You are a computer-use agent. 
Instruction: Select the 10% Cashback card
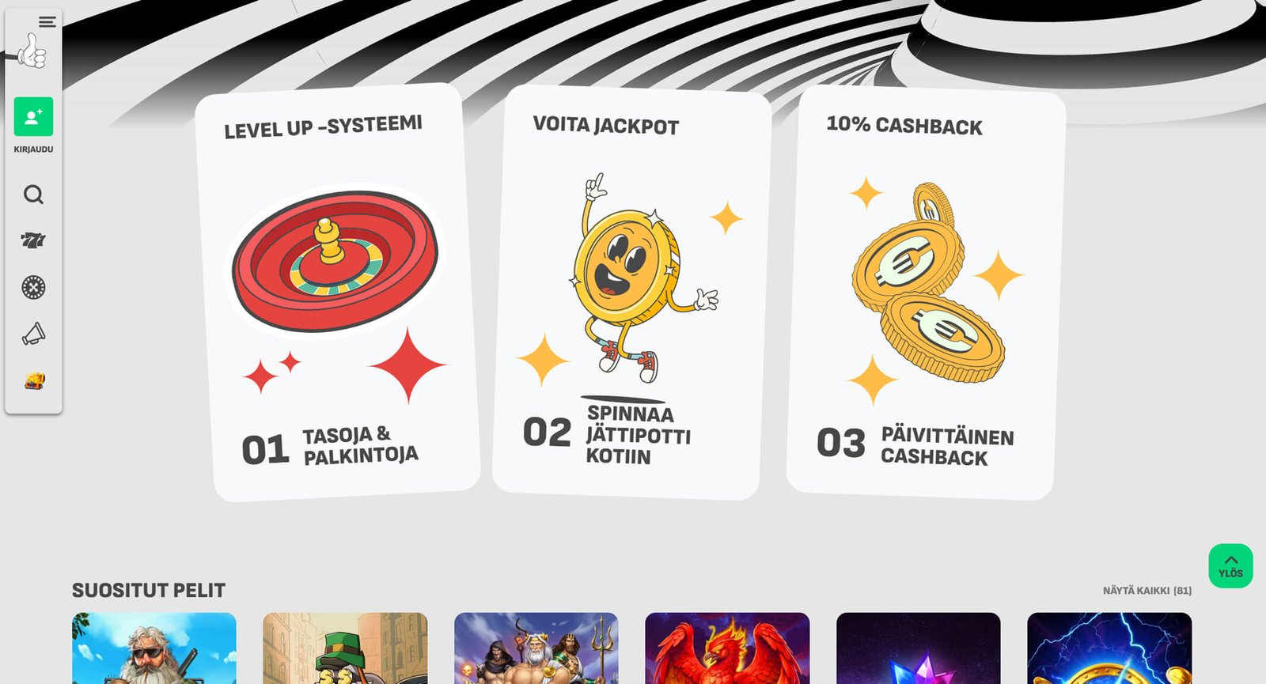[926, 293]
